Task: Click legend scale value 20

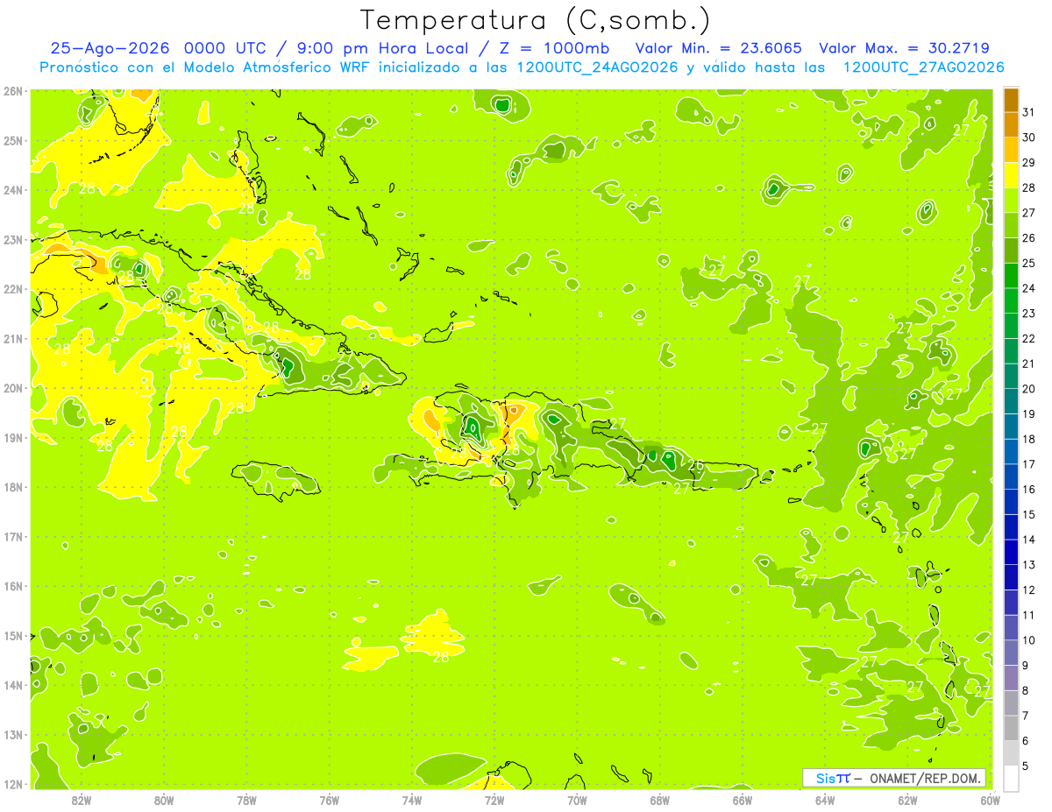Action: click(1028, 389)
